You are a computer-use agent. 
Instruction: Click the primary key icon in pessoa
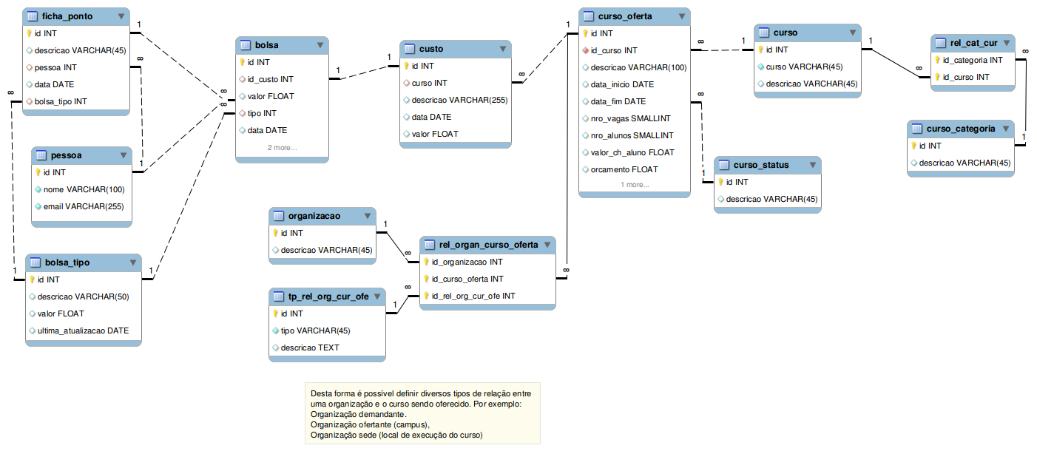pos(38,172)
